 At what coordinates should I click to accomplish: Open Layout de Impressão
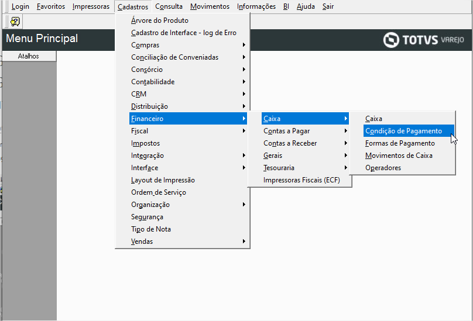click(x=188, y=180)
